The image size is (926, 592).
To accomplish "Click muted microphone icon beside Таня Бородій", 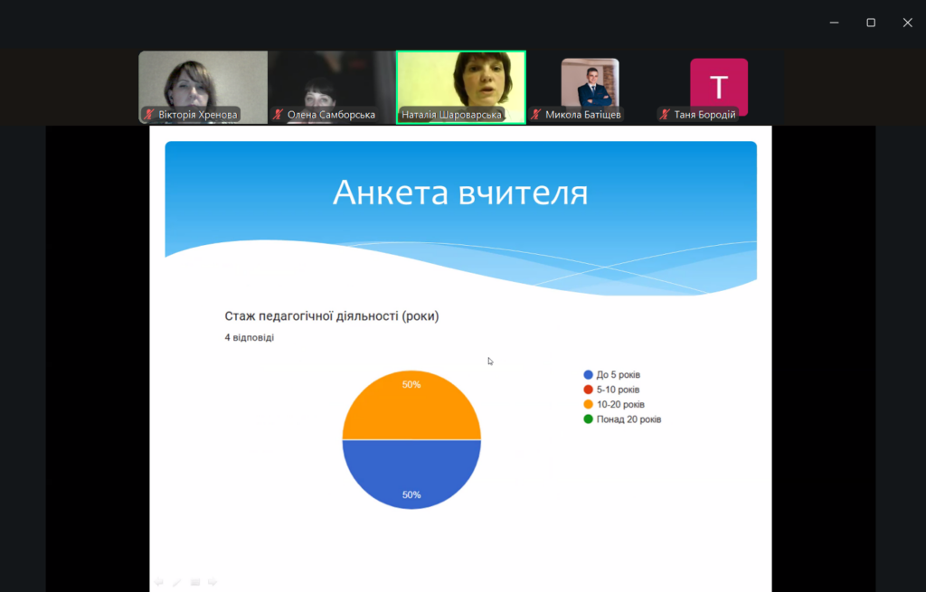I will 666,115.
